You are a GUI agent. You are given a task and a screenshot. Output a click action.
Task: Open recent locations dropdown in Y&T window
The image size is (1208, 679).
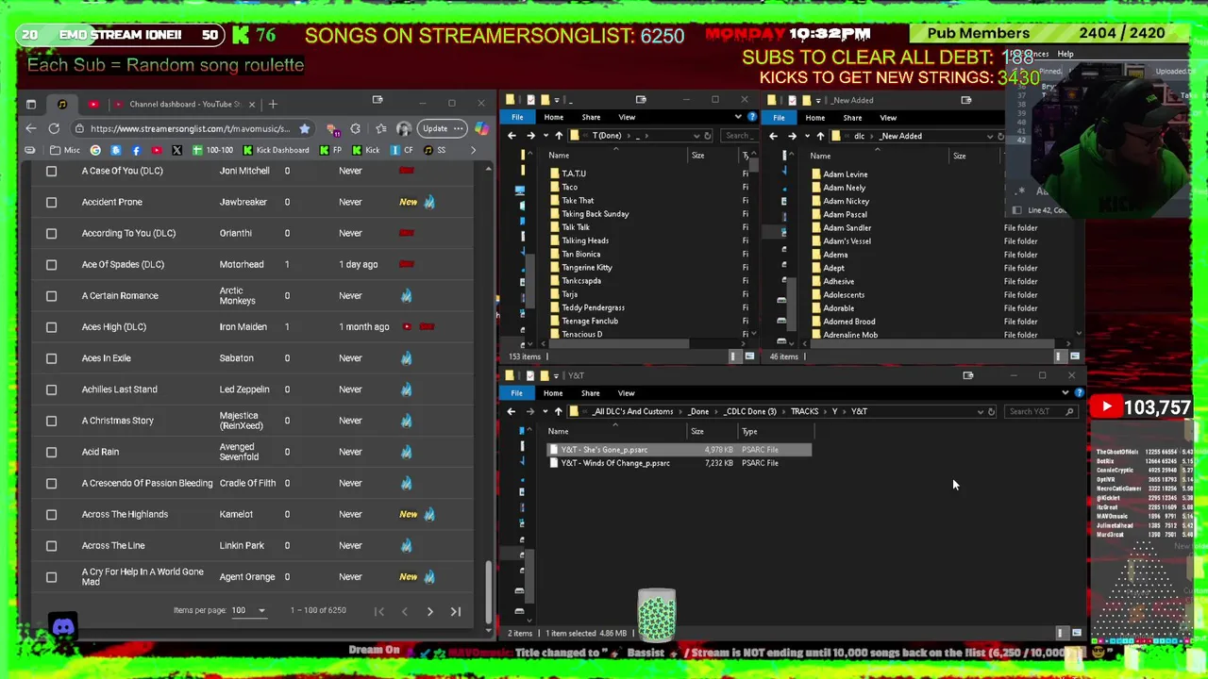click(545, 411)
